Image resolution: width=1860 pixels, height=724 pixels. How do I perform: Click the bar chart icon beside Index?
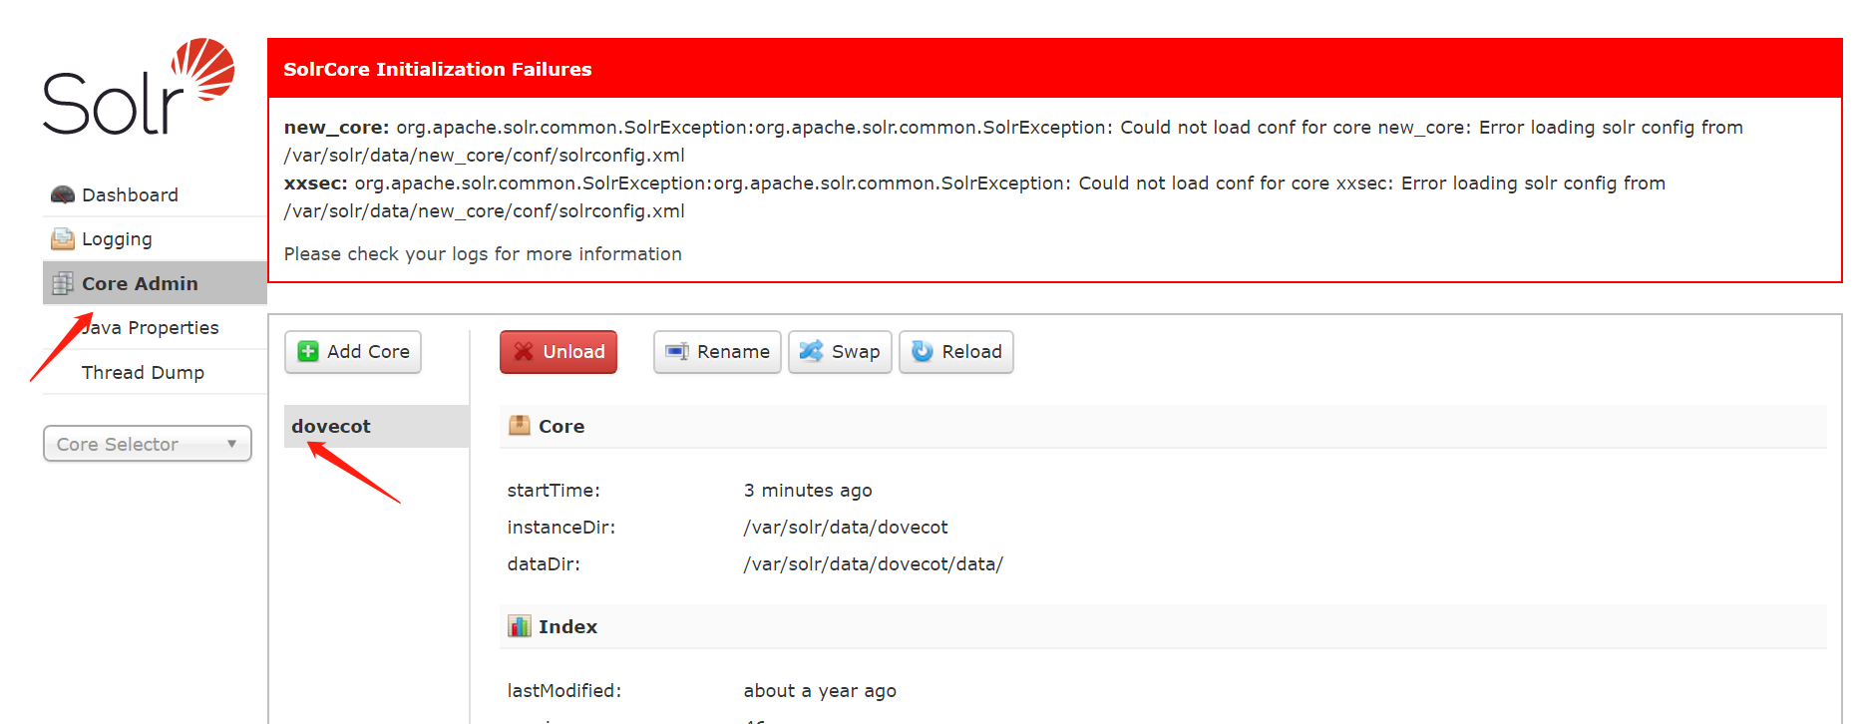coord(520,626)
